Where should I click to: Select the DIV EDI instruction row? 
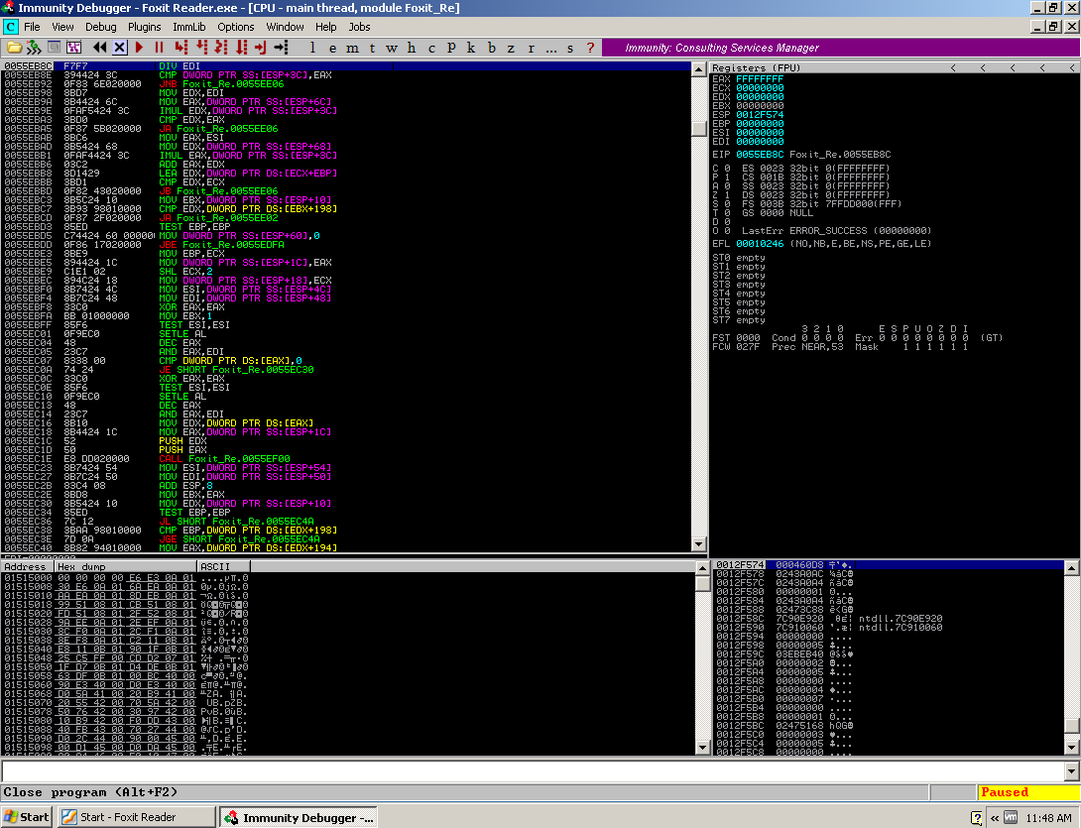(x=346, y=66)
